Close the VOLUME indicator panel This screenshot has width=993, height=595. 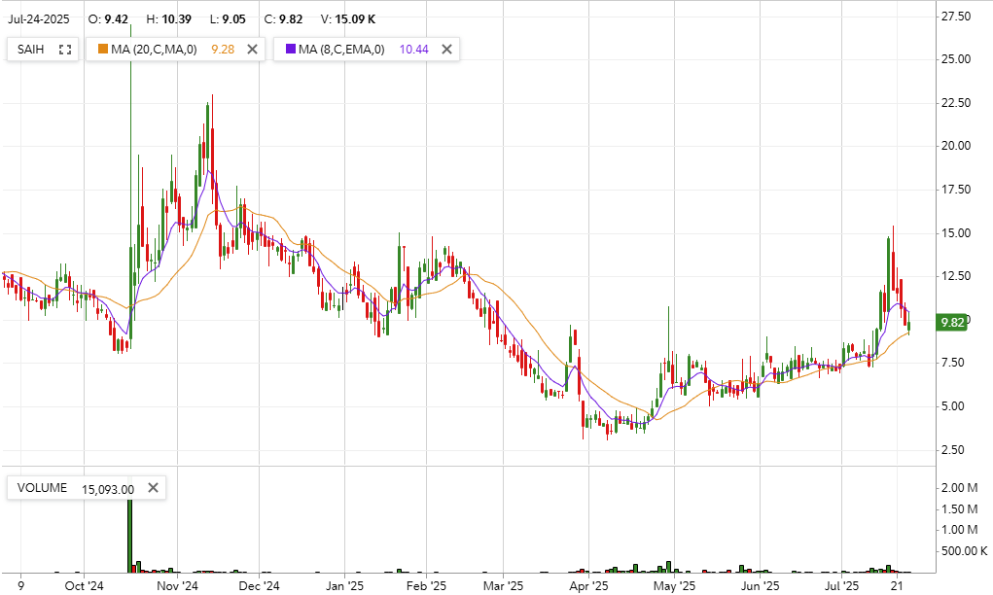point(153,487)
